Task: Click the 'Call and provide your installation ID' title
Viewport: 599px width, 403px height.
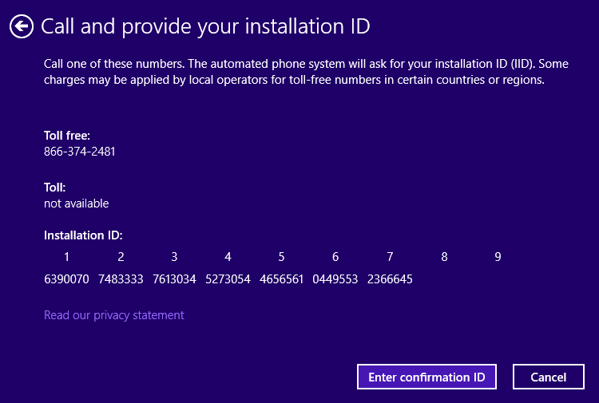Action: point(205,27)
